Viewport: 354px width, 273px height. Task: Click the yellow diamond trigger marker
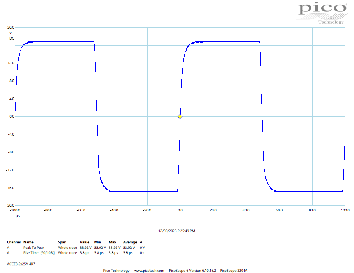180,117
